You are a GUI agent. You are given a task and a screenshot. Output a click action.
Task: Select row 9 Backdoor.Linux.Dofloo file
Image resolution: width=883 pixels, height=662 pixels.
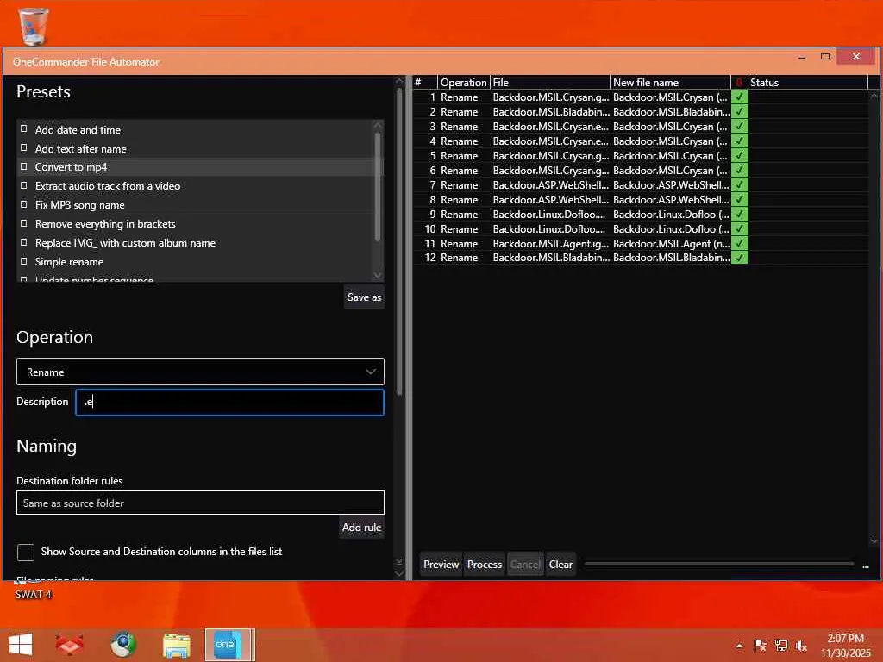[x=549, y=214]
